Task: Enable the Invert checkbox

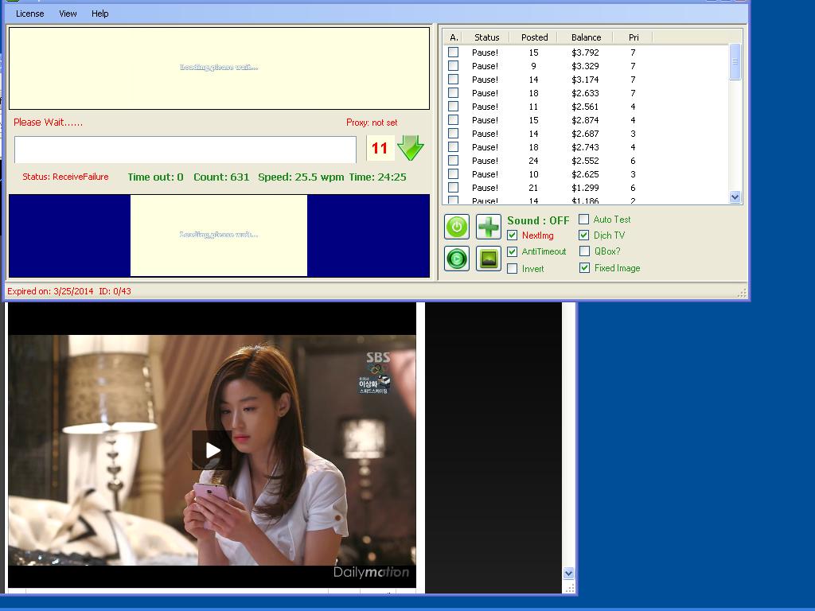Action: click(x=512, y=269)
